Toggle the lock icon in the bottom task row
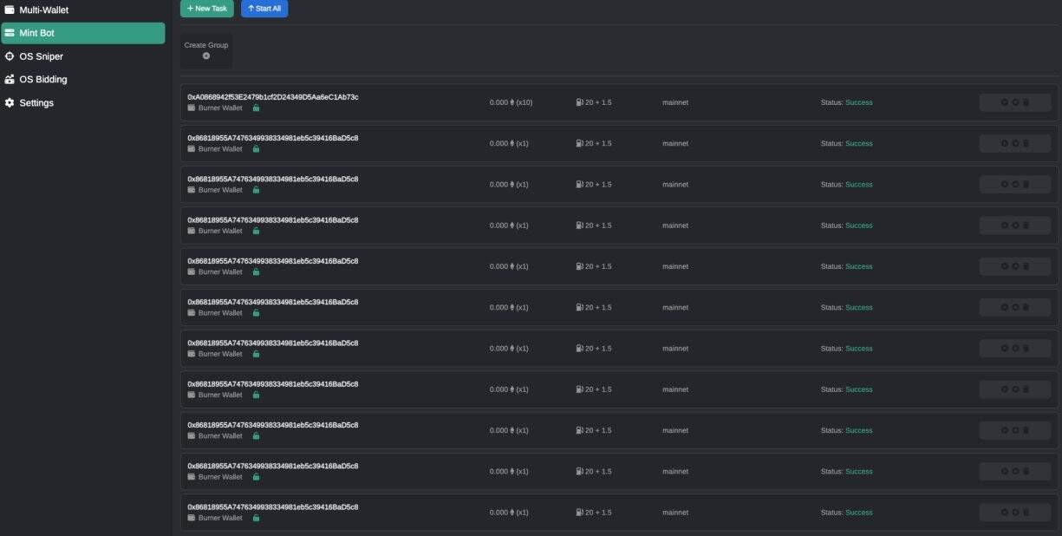This screenshot has height=536, width=1062. (256, 518)
